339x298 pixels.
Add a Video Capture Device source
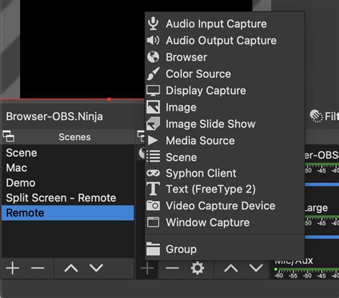point(225,206)
